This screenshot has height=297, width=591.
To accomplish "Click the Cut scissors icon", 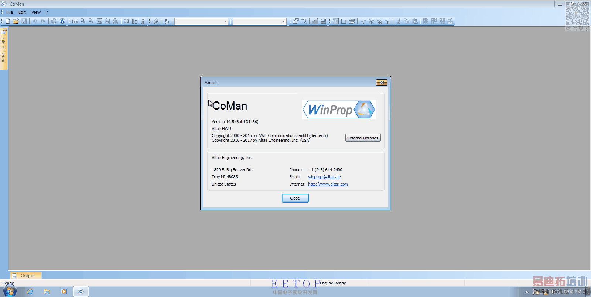I will click(399, 21).
